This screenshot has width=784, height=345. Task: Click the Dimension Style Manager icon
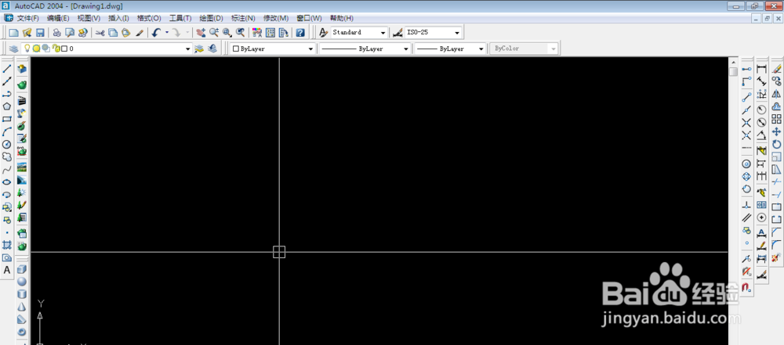(397, 32)
